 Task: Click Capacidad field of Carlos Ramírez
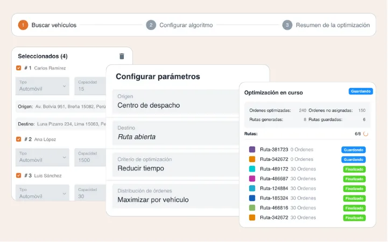coord(90,86)
